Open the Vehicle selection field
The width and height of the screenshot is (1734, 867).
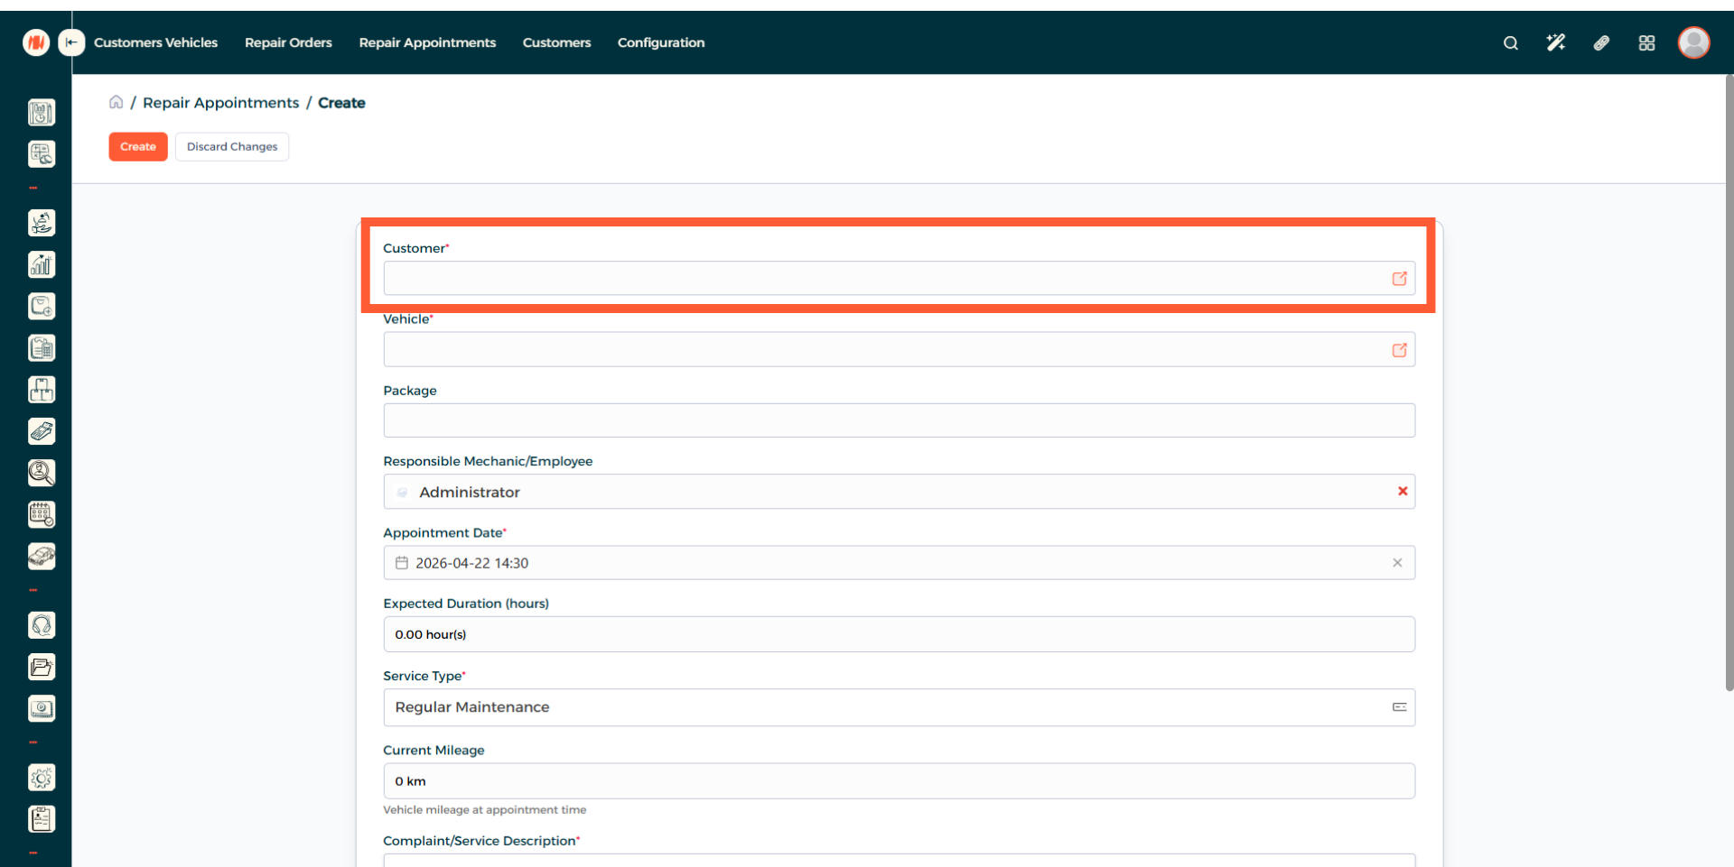point(885,350)
